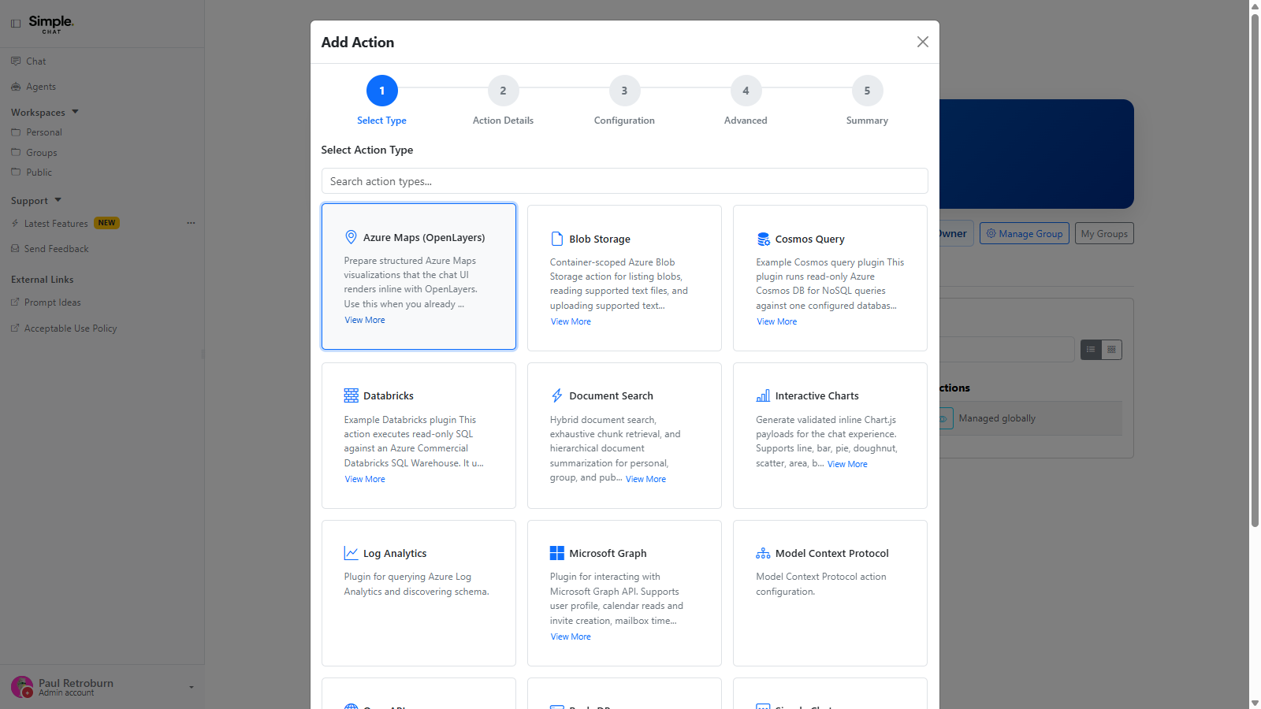
Task: Close the Add Action dialog
Action: coord(923,42)
